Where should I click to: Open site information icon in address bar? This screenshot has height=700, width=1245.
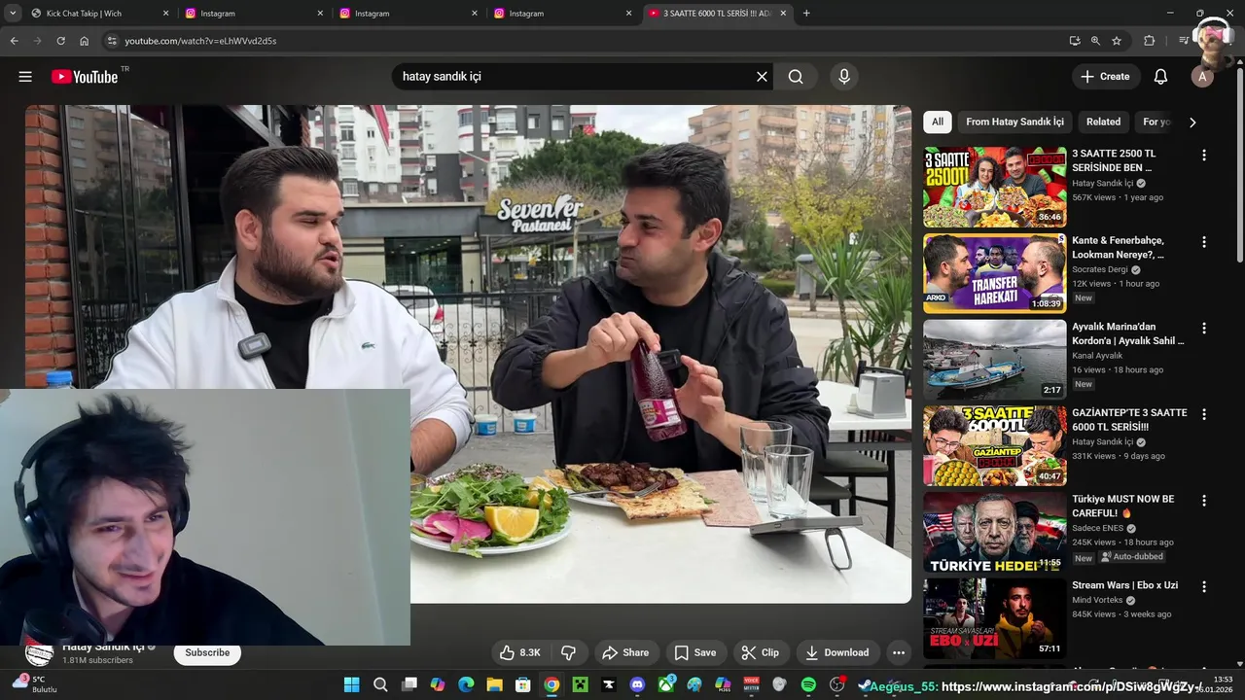click(x=112, y=41)
